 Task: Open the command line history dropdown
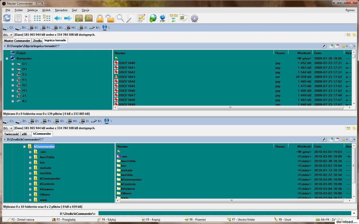click(354, 214)
